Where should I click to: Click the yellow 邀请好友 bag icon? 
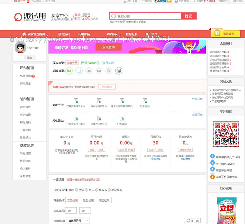pyautogui.click(x=217, y=33)
